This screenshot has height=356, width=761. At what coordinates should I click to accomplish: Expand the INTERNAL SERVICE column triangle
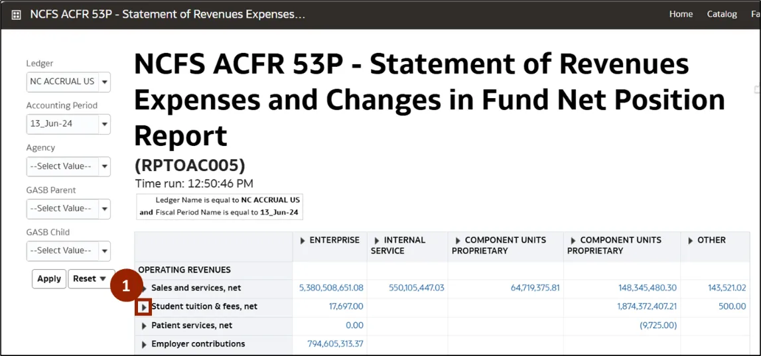click(x=378, y=241)
